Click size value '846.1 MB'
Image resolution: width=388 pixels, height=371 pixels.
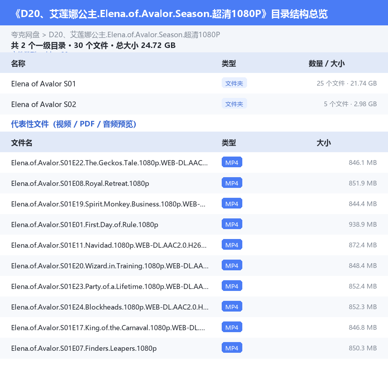[x=363, y=163]
